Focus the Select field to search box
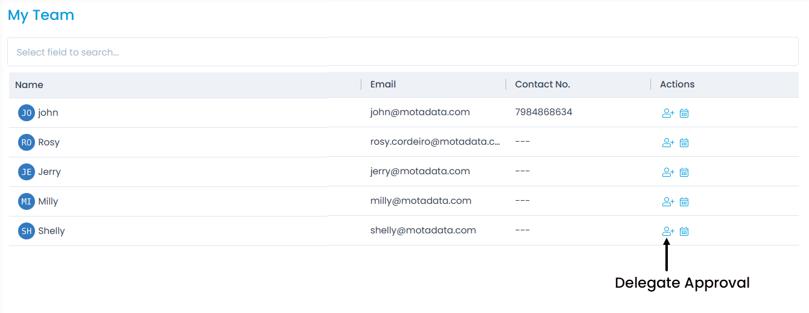This screenshot has width=809, height=313. (402, 52)
